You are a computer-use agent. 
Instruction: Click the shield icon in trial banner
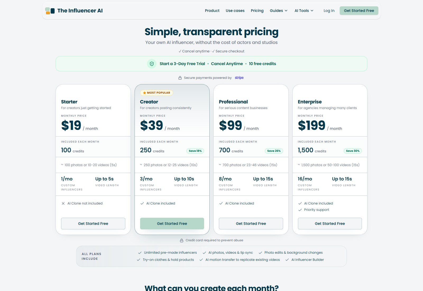pos(152,64)
